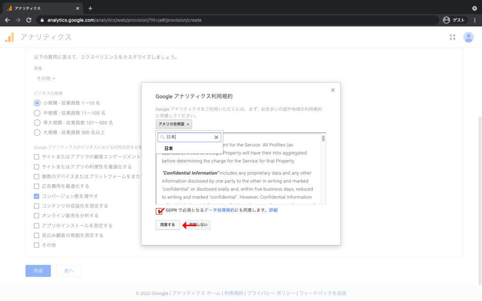The height and width of the screenshot is (301, 482).
Task: Check 広告費用を最適化する checkbox
Action: pyautogui.click(x=37, y=186)
